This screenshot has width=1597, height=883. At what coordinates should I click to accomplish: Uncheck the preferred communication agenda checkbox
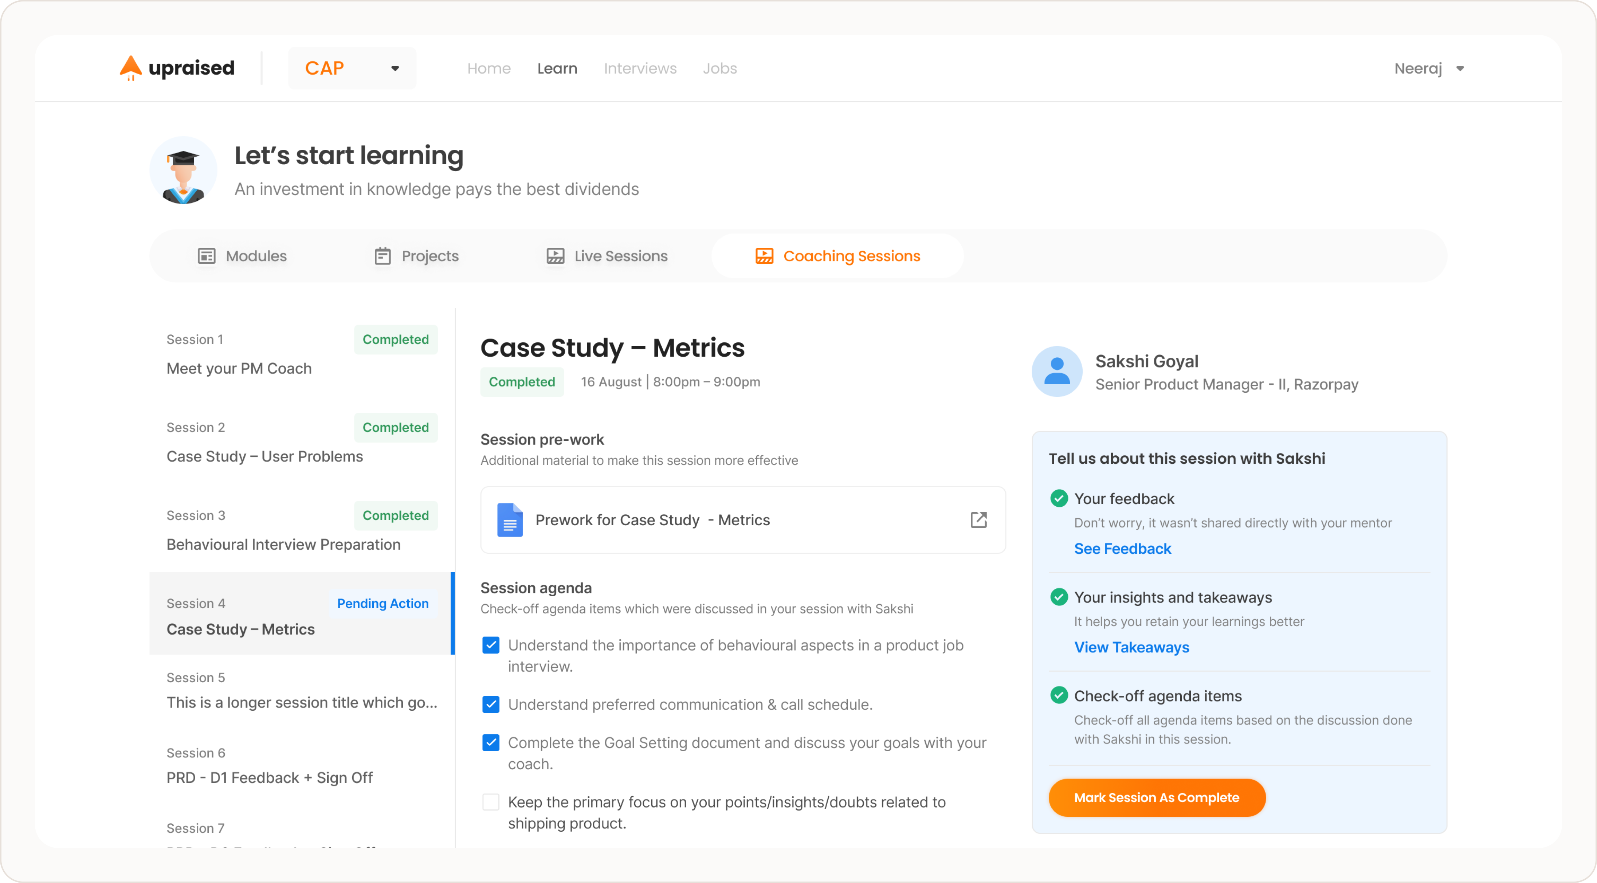click(491, 705)
